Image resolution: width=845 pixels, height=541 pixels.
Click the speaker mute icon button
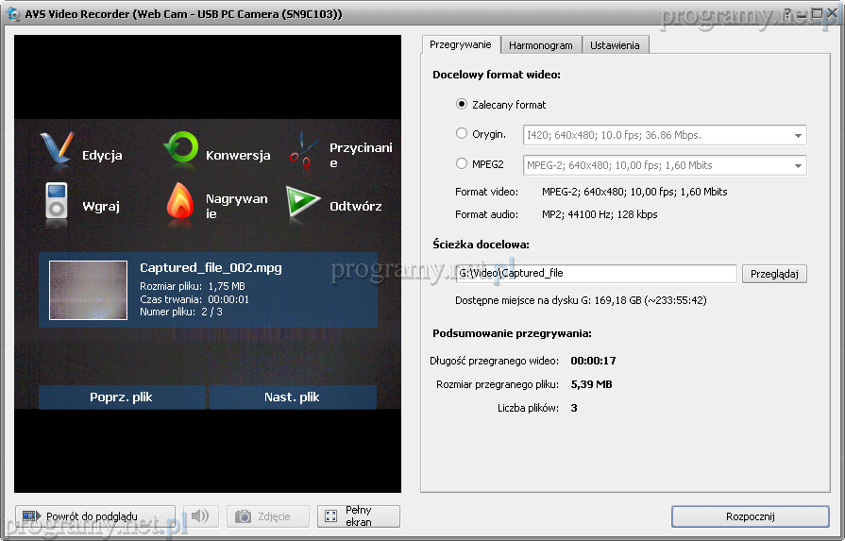click(200, 516)
